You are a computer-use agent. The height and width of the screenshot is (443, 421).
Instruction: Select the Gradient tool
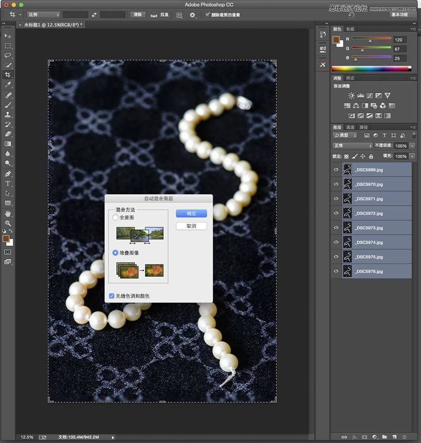click(7, 144)
